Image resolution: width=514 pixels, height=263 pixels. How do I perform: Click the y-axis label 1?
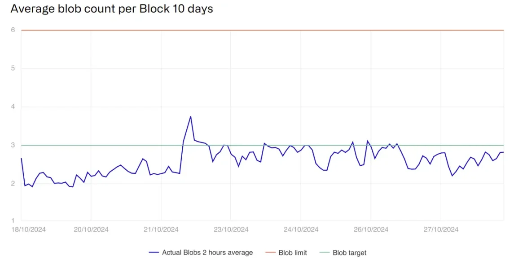pos(13,220)
